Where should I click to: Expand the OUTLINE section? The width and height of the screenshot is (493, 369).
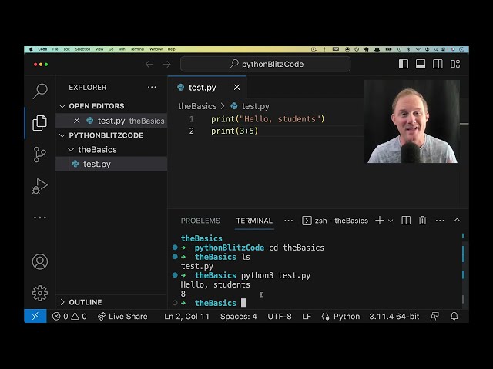click(x=62, y=302)
